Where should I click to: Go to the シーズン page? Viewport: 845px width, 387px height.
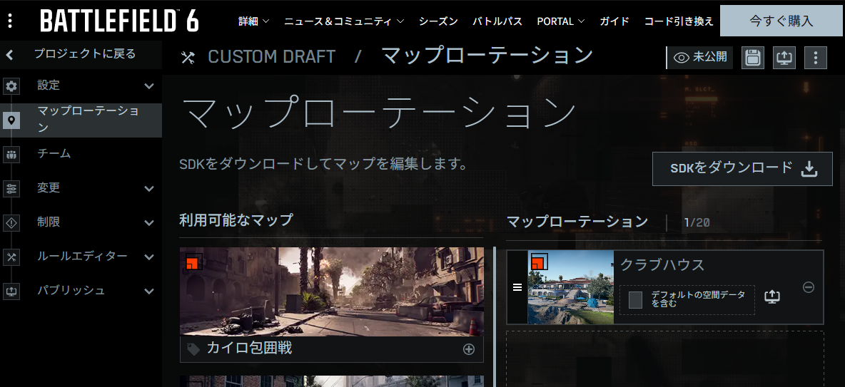tap(438, 21)
